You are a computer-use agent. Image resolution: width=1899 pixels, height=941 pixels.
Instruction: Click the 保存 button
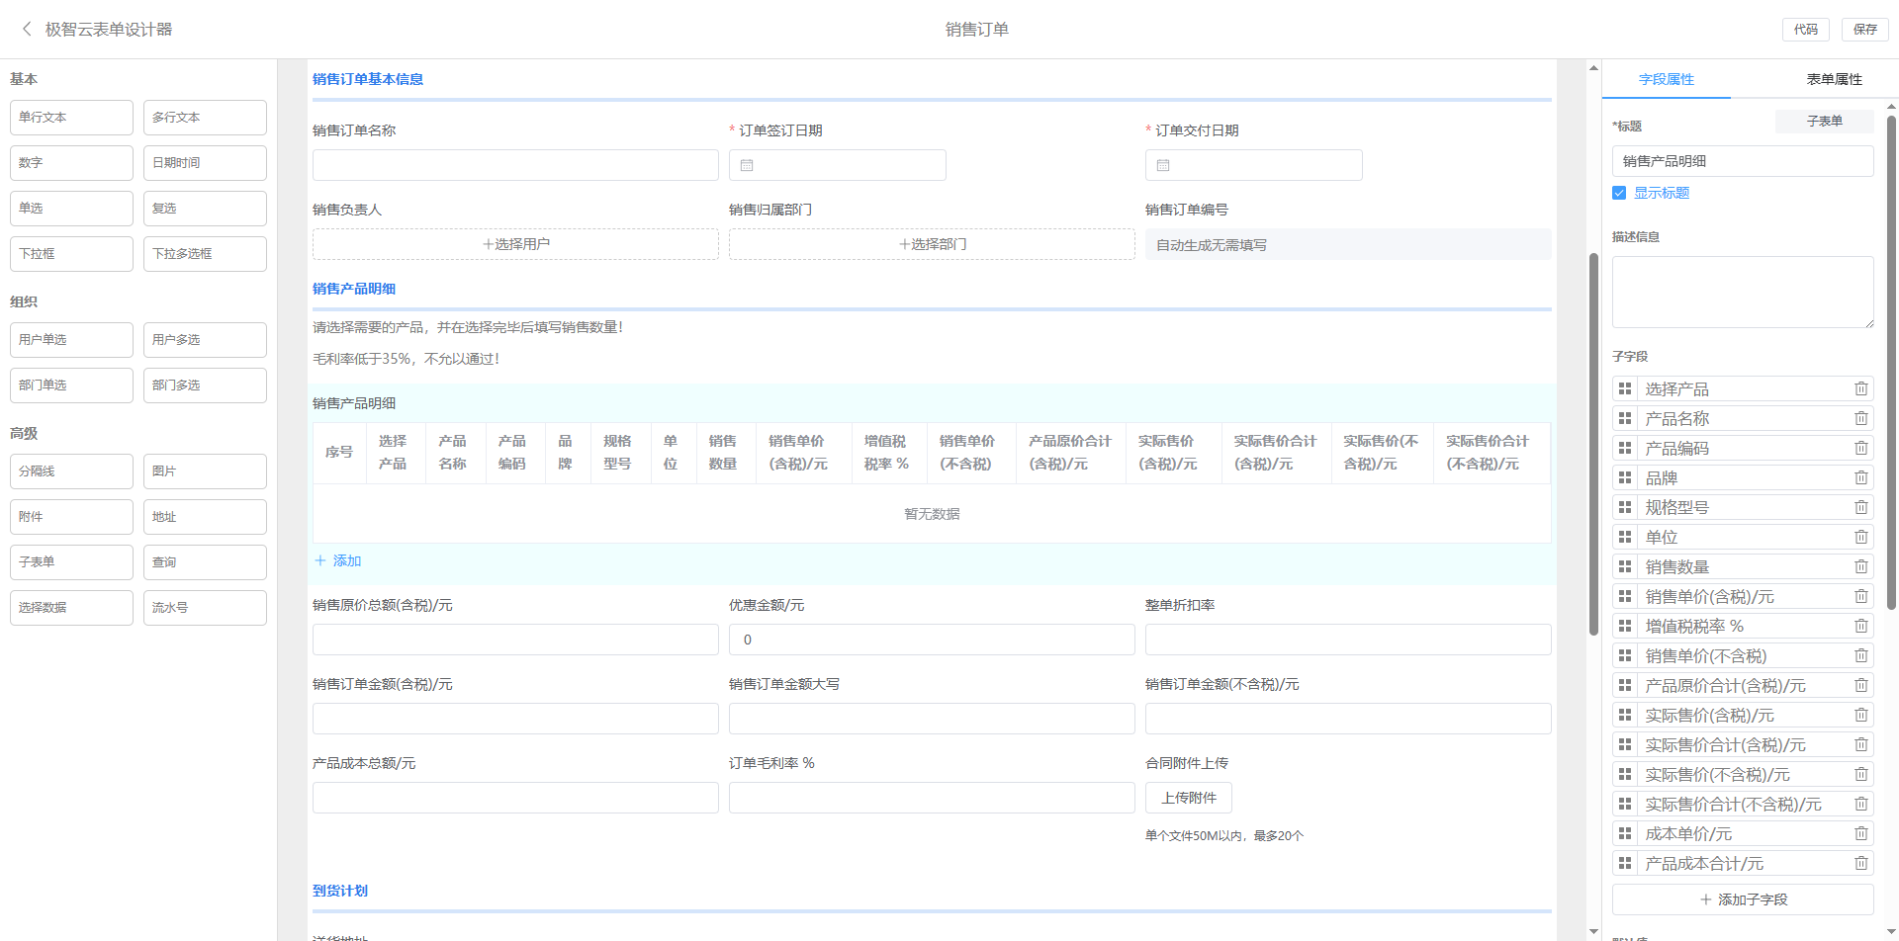pos(1864,30)
